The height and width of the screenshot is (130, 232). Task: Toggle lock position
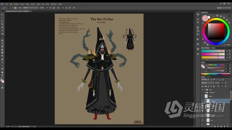[x=211, y=86]
